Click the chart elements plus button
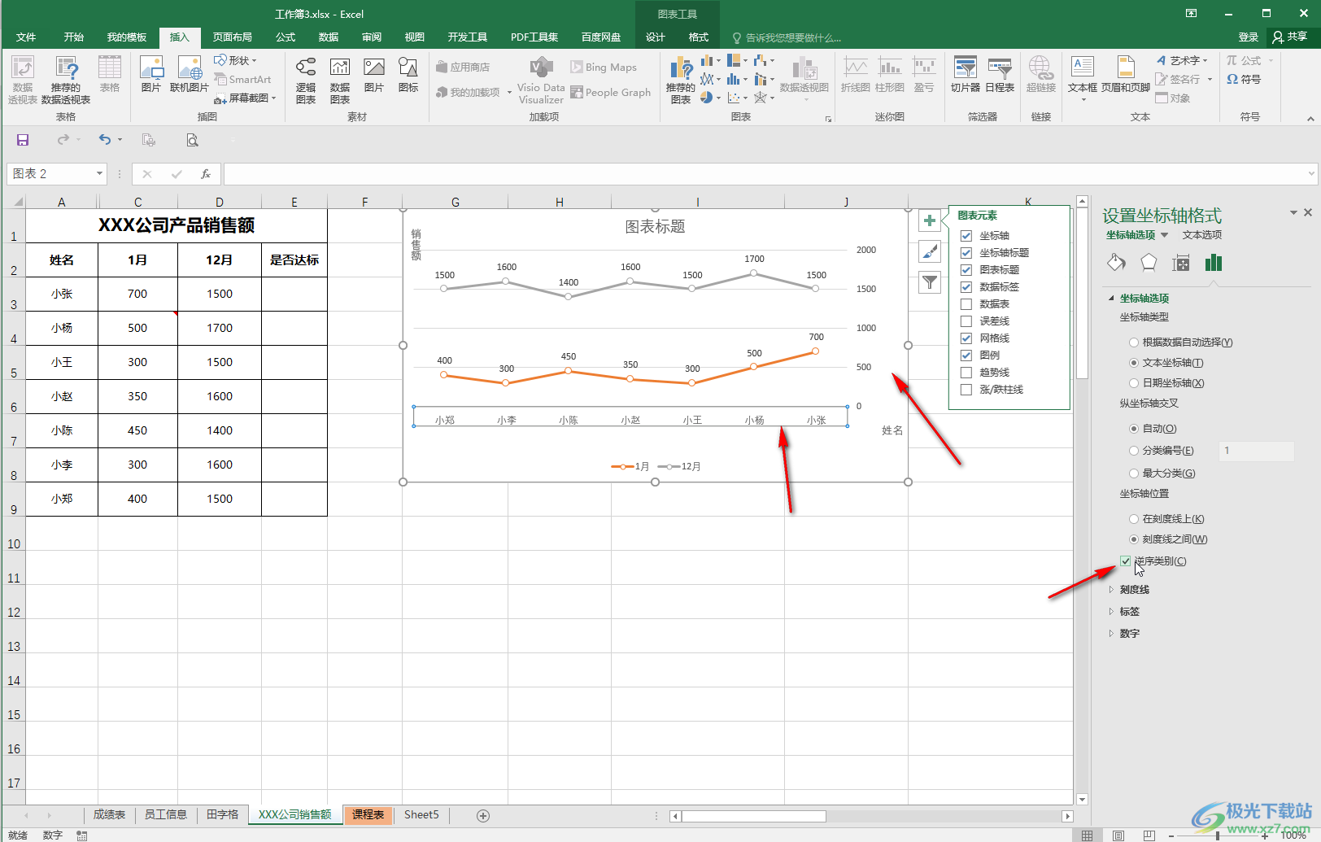 pos(930,220)
